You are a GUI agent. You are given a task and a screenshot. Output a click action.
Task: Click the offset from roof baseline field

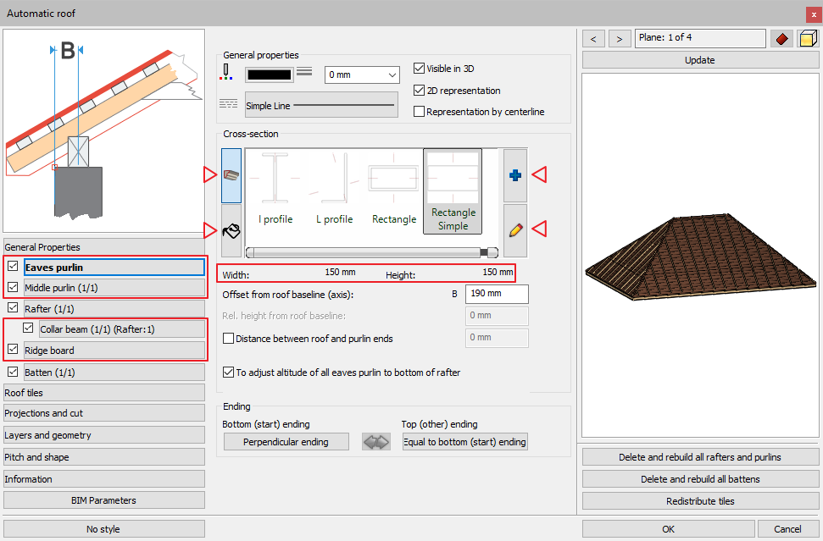click(x=497, y=294)
